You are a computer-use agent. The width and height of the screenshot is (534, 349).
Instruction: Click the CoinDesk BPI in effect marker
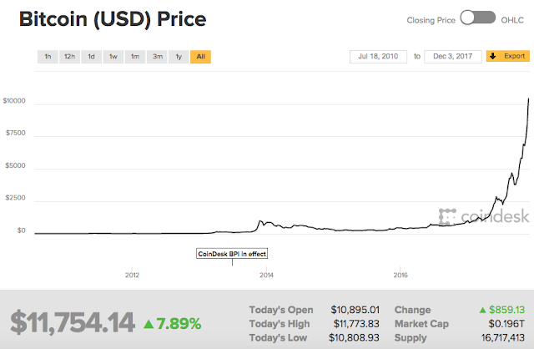click(233, 253)
